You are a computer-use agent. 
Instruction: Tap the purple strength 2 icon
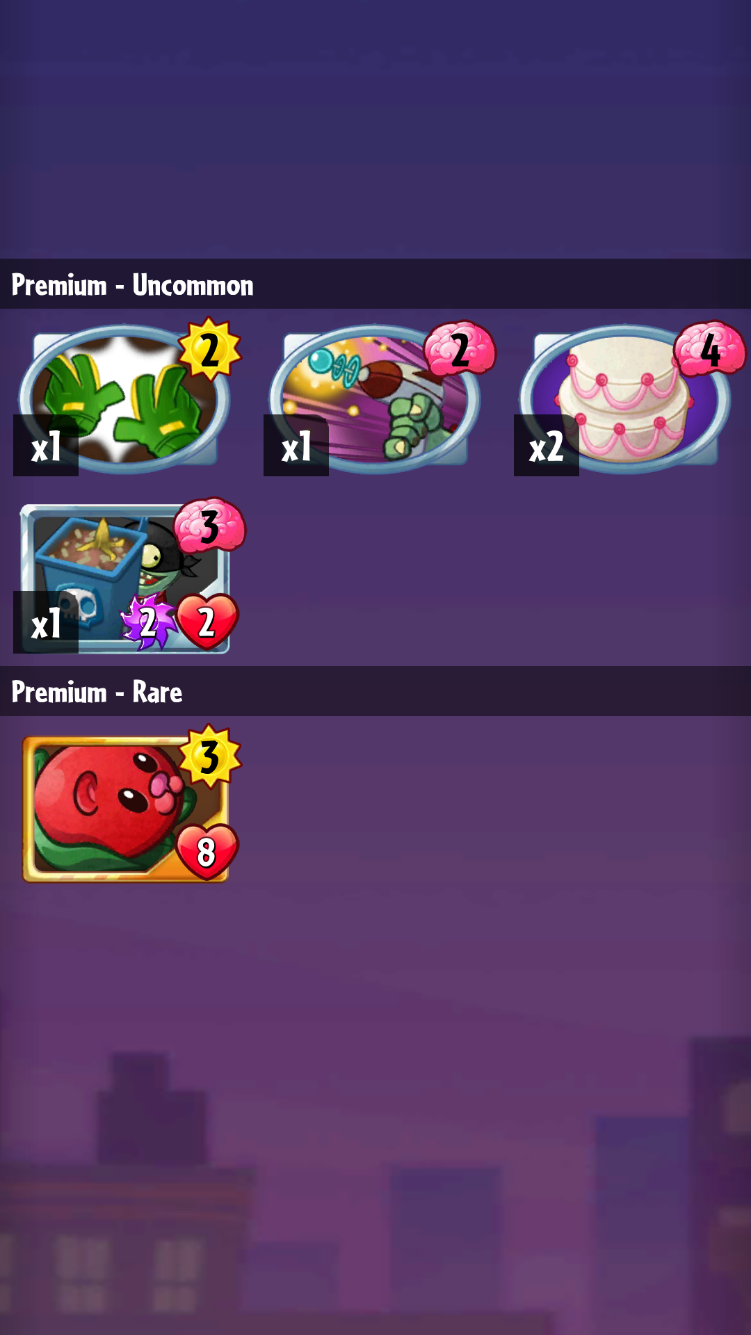pos(148,622)
